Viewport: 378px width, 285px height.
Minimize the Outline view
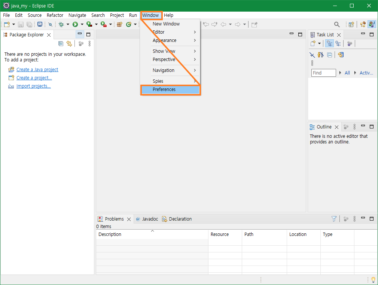click(363, 126)
